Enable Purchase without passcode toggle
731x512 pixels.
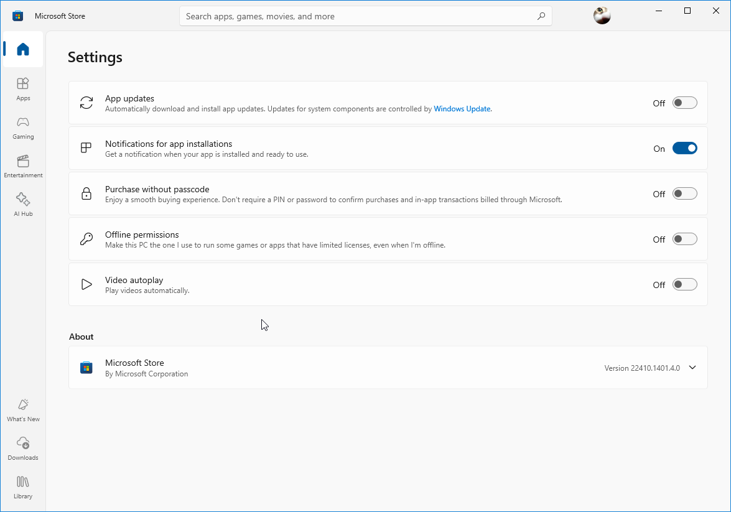point(684,193)
